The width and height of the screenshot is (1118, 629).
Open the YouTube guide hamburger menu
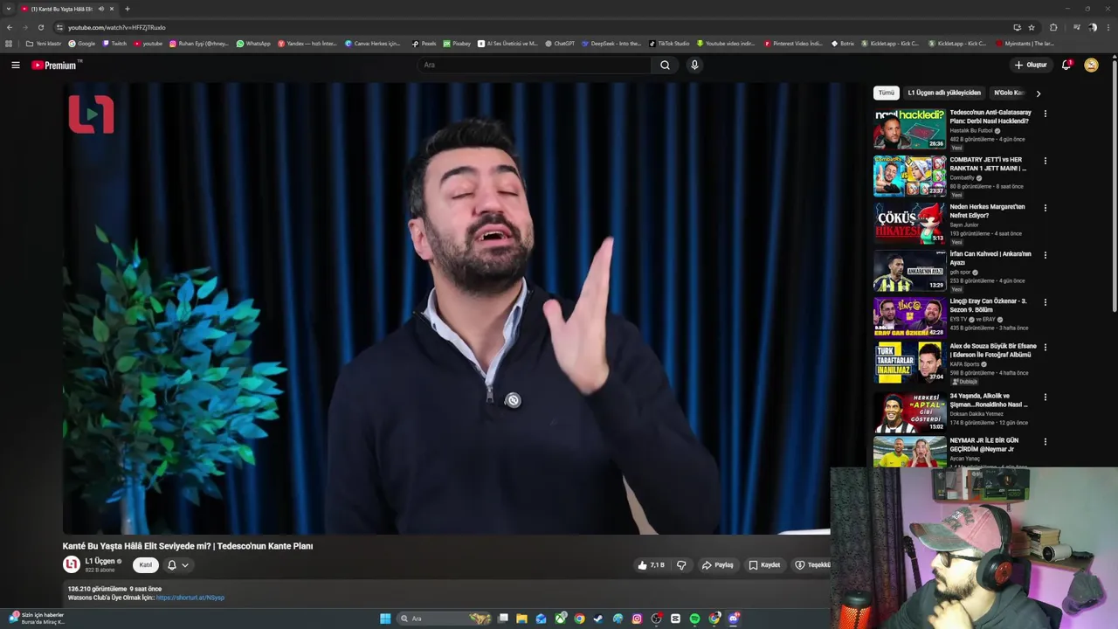coord(16,65)
